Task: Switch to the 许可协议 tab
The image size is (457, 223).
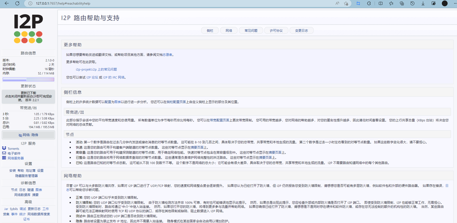Action: pos(276,31)
